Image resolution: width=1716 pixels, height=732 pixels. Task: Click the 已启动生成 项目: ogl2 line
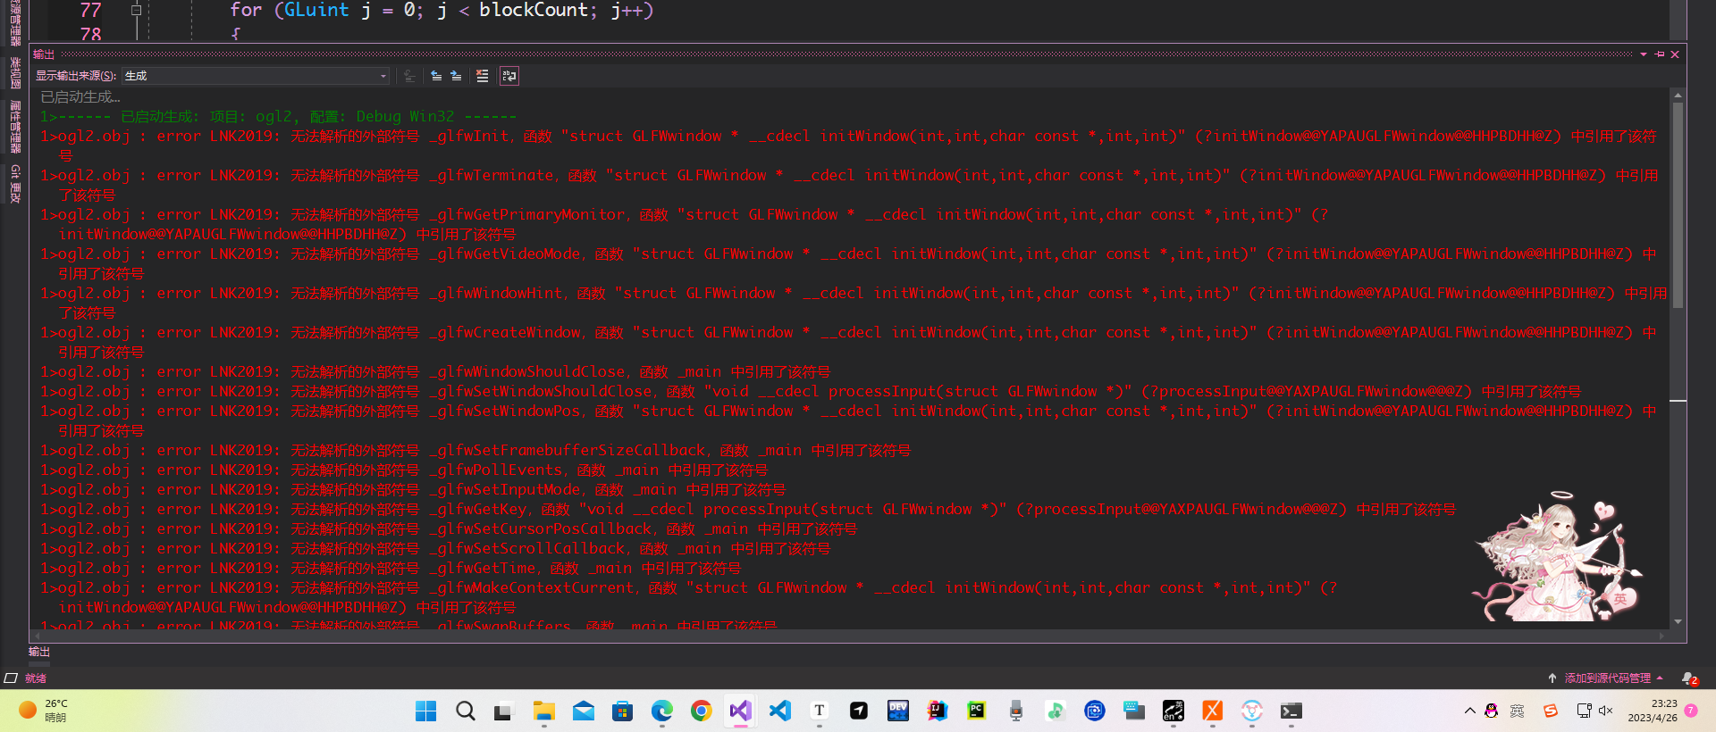278,116
